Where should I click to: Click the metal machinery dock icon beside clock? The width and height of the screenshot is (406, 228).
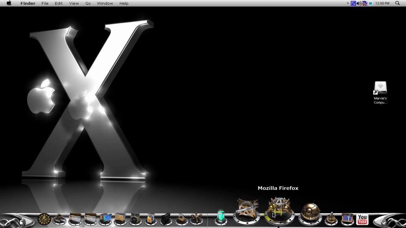[59, 219]
